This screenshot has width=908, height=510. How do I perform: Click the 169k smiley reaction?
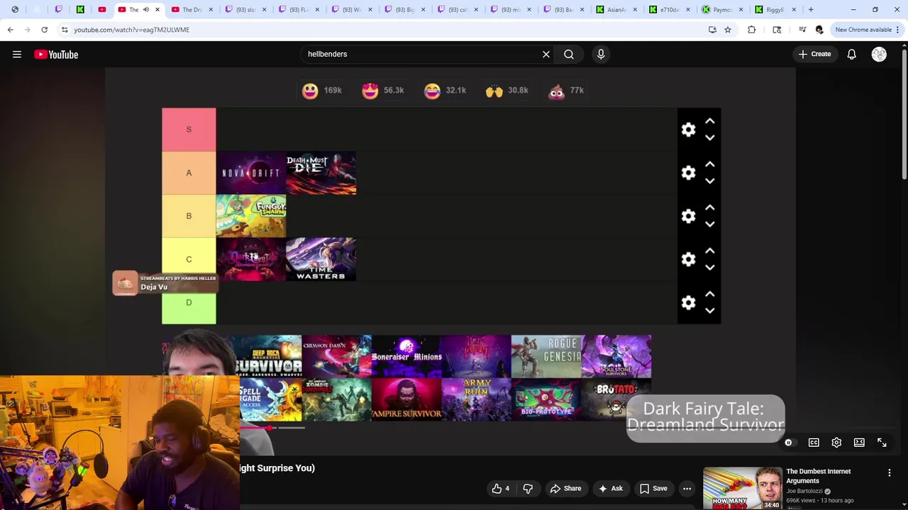tap(321, 91)
